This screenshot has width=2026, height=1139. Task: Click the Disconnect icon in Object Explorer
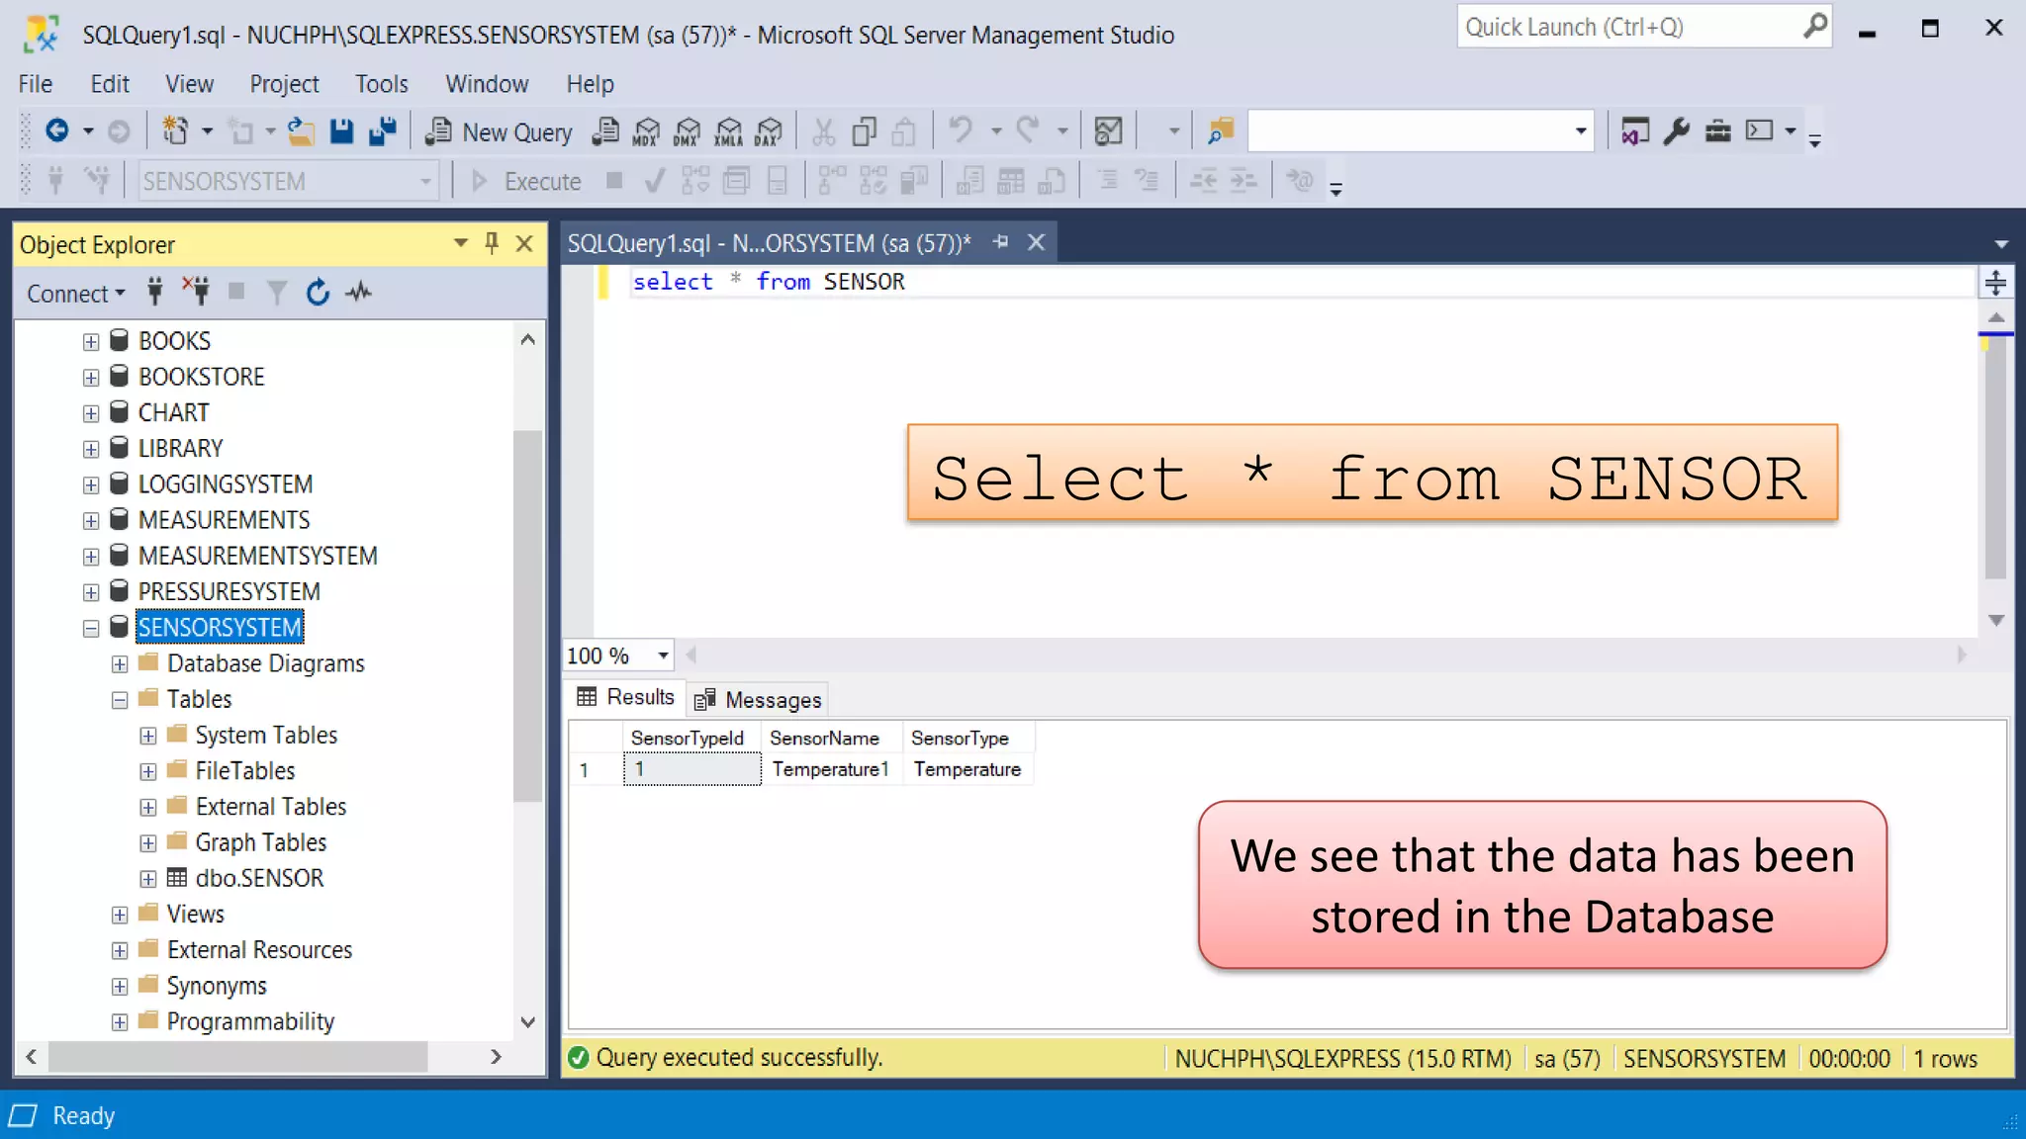(x=196, y=291)
